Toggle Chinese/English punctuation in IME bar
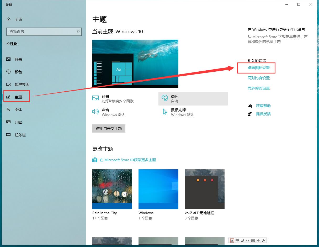This screenshot has width=319, height=247. [x=247, y=240]
